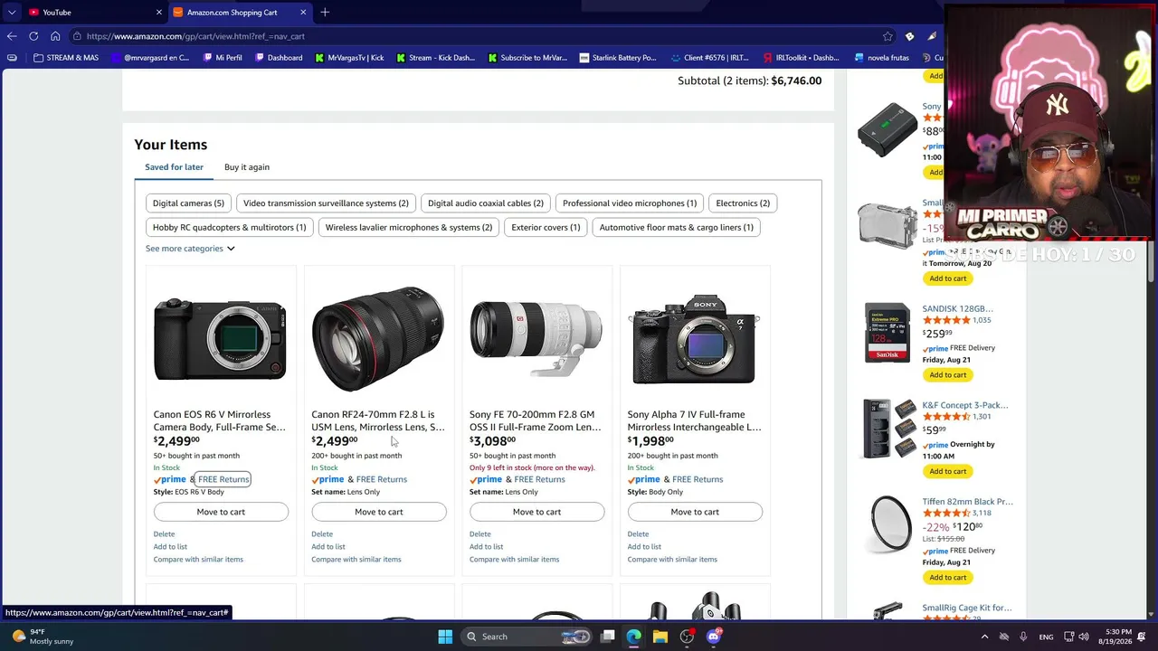Filter by Automotive floor mats & cargo liners
The image size is (1158, 651).
coord(677,228)
